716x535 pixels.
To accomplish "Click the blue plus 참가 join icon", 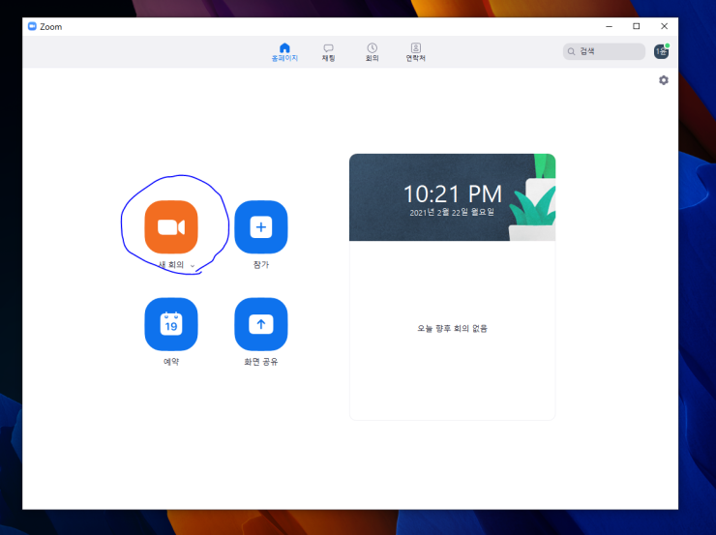I will coord(260,227).
